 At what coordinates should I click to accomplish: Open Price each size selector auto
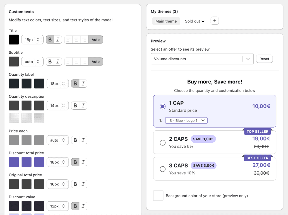click(58, 140)
